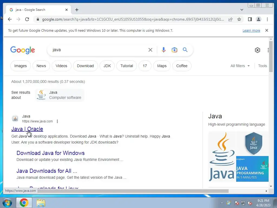277x208 pixels.
Task: Start a voice search with the microphone
Action: 164,50
